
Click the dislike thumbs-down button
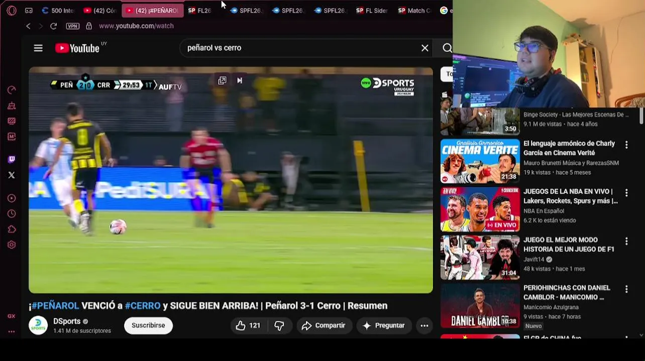279,325
